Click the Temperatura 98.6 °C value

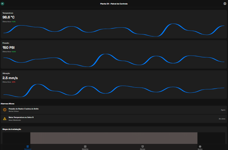point(9,17)
